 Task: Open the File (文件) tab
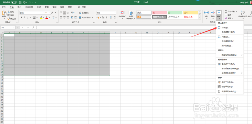[x=4, y=7]
